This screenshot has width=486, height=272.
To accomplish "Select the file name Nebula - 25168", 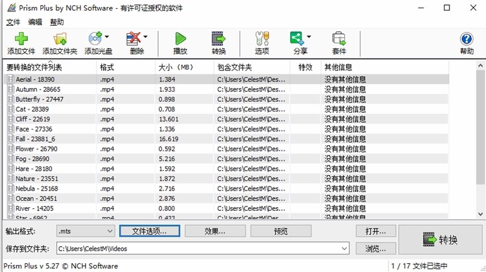I will pos(37,188).
